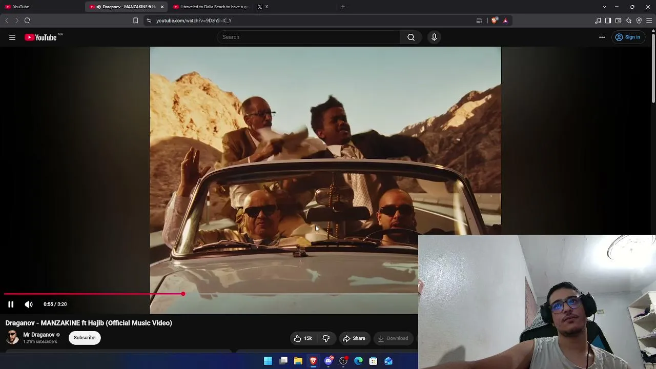The width and height of the screenshot is (656, 369).
Task: Launch Microsoft Edge from the taskbar
Action: [x=358, y=361]
